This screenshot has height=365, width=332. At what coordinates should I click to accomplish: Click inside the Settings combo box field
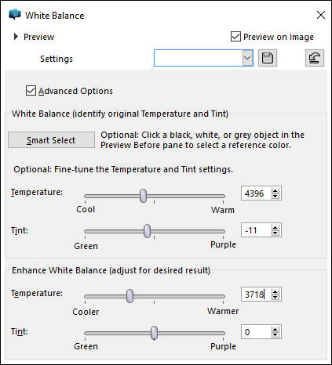point(199,58)
